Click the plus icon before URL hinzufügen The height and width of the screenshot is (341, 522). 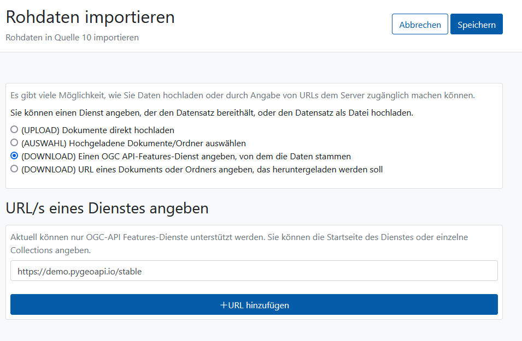(x=224, y=305)
